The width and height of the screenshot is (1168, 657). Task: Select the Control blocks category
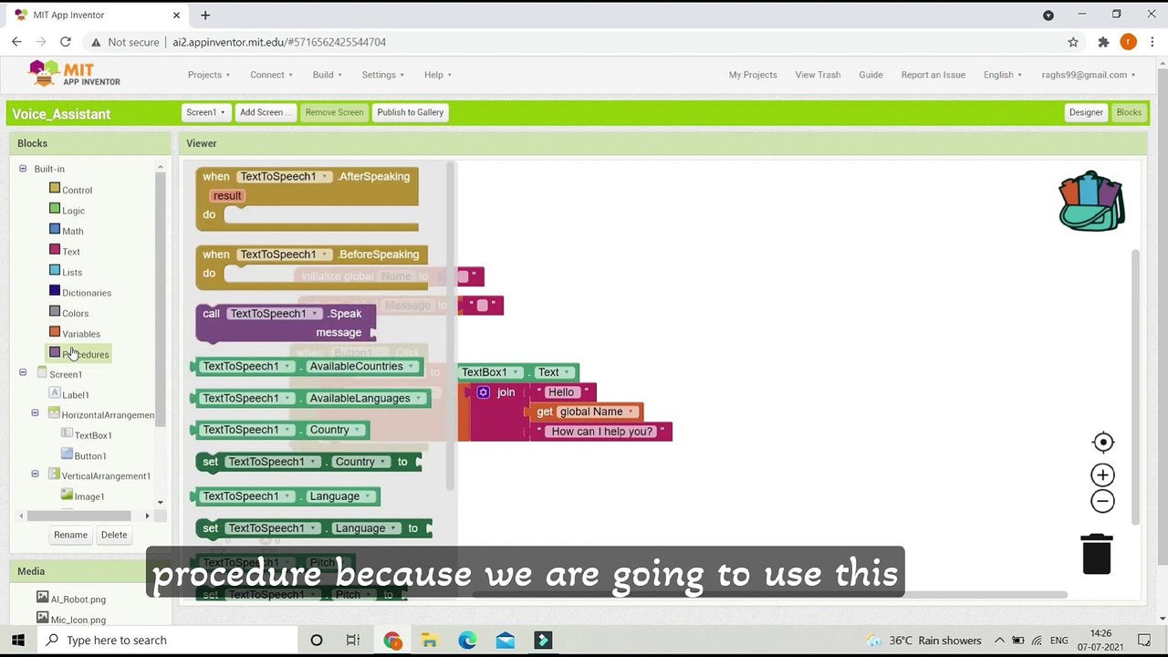coord(77,190)
